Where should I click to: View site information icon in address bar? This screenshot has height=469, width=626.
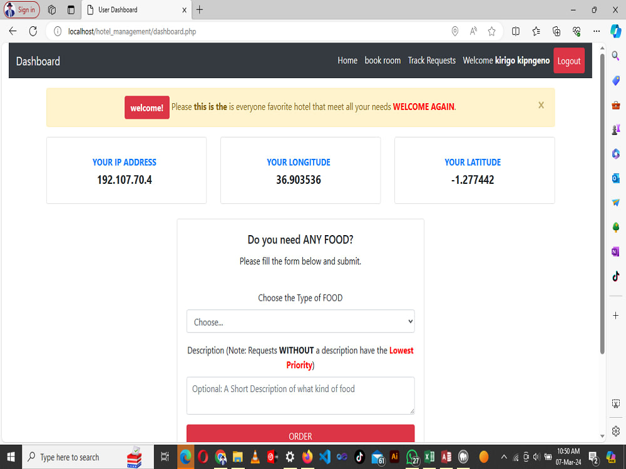coord(58,31)
